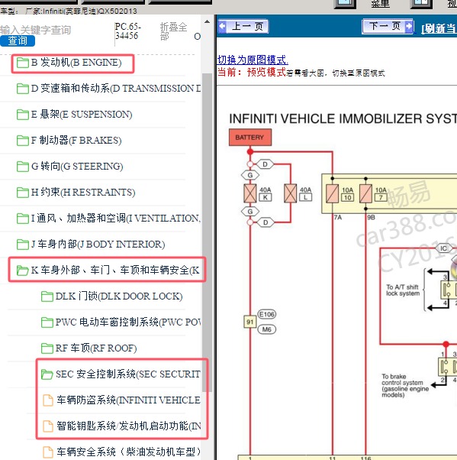457x460 pixels.
Task: Click open-folder icon beside SEC 安全控制系统
Action: pos(47,374)
